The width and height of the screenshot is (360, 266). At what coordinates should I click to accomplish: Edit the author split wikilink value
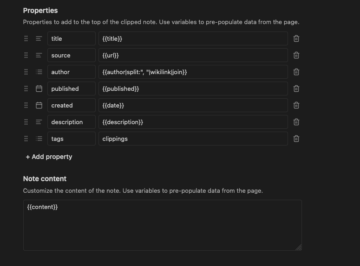click(x=193, y=72)
